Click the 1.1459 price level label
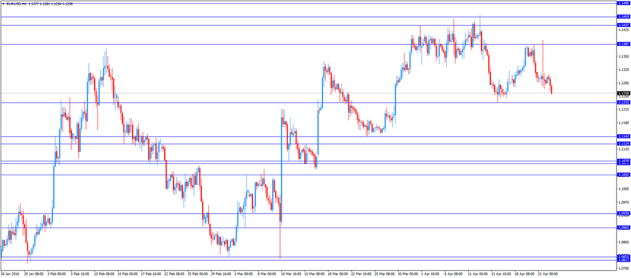Screen dimensions: 631x278 click(x=623, y=17)
